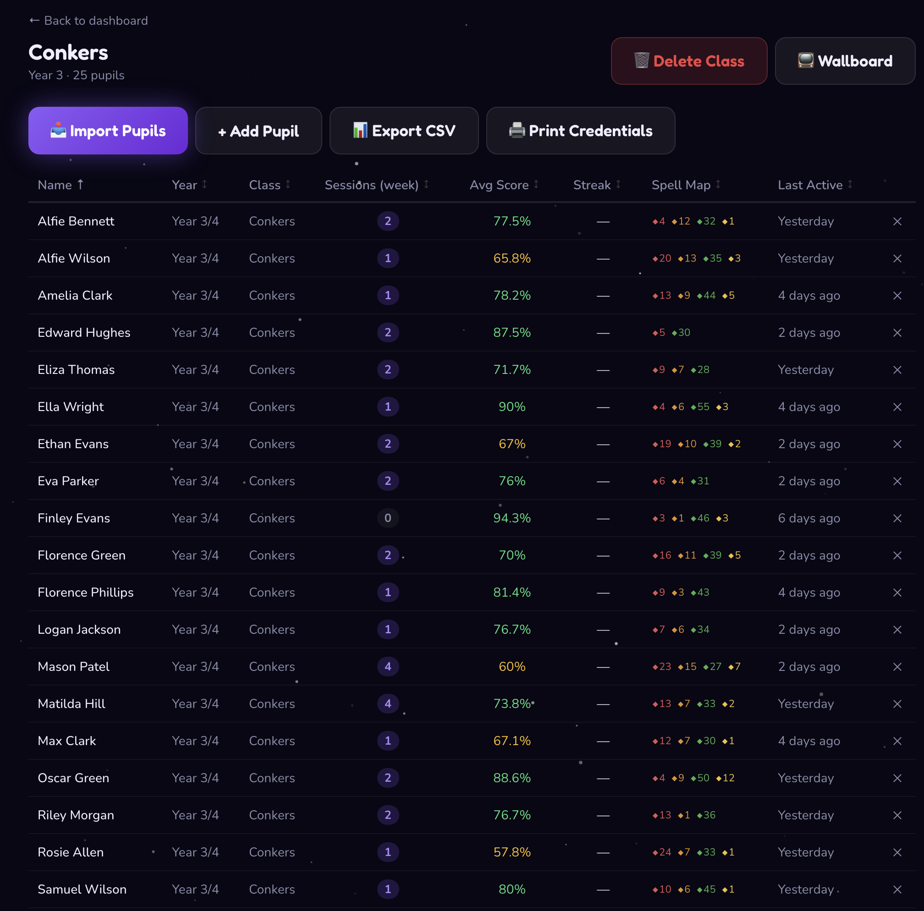Click Mason Patel's sessions badge 4

(x=388, y=667)
